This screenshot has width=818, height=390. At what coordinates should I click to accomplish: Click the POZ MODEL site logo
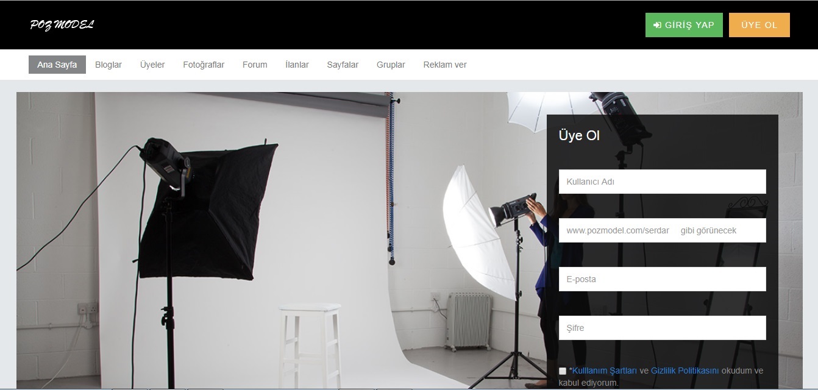62,24
